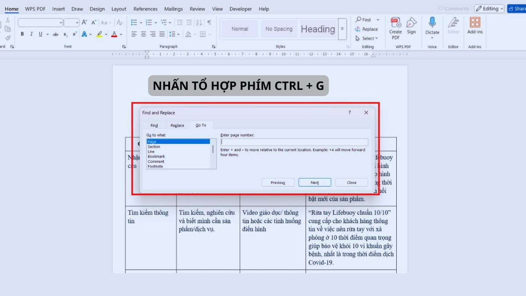The height and width of the screenshot is (296, 526).
Task: Insert a numbered list
Action: [149, 22]
